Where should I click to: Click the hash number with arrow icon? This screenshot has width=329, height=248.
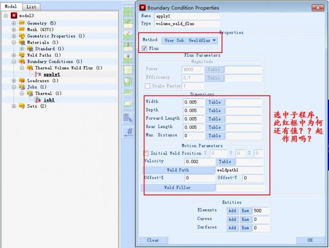pos(128,132)
